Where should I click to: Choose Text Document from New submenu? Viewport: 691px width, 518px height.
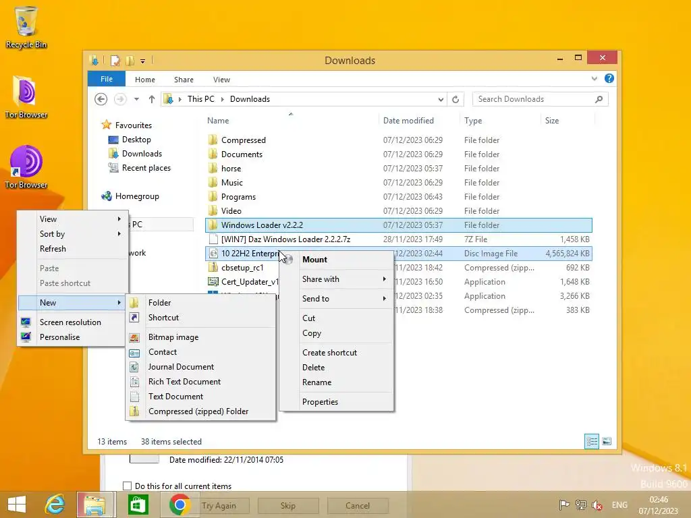pos(200,397)
